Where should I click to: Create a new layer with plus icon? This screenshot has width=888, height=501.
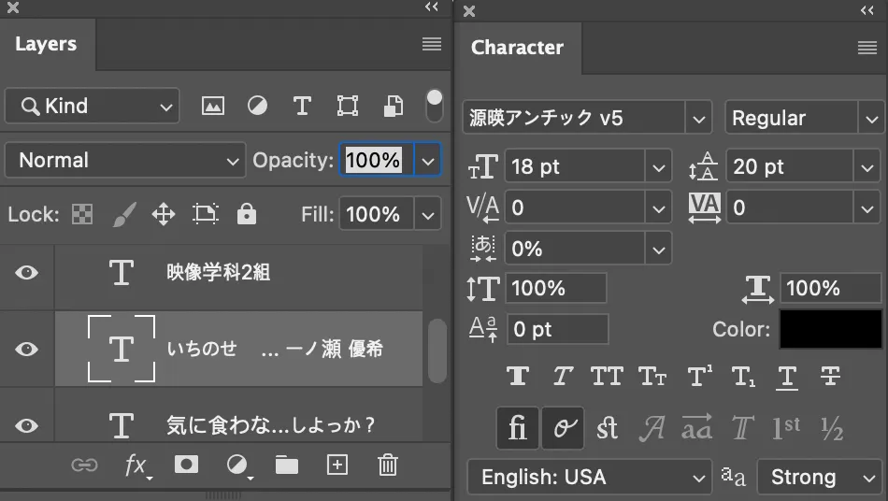[x=337, y=465]
